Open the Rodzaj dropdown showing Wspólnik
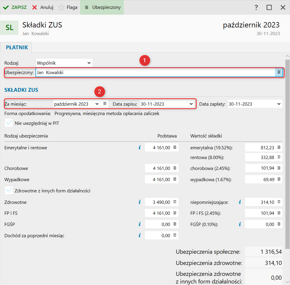The width and height of the screenshot is (290, 285). [x=64, y=63]
